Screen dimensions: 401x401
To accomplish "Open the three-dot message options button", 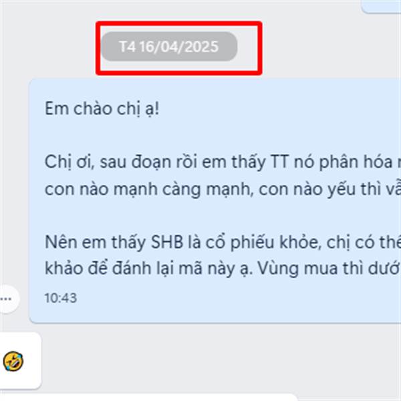I will 7,299.
